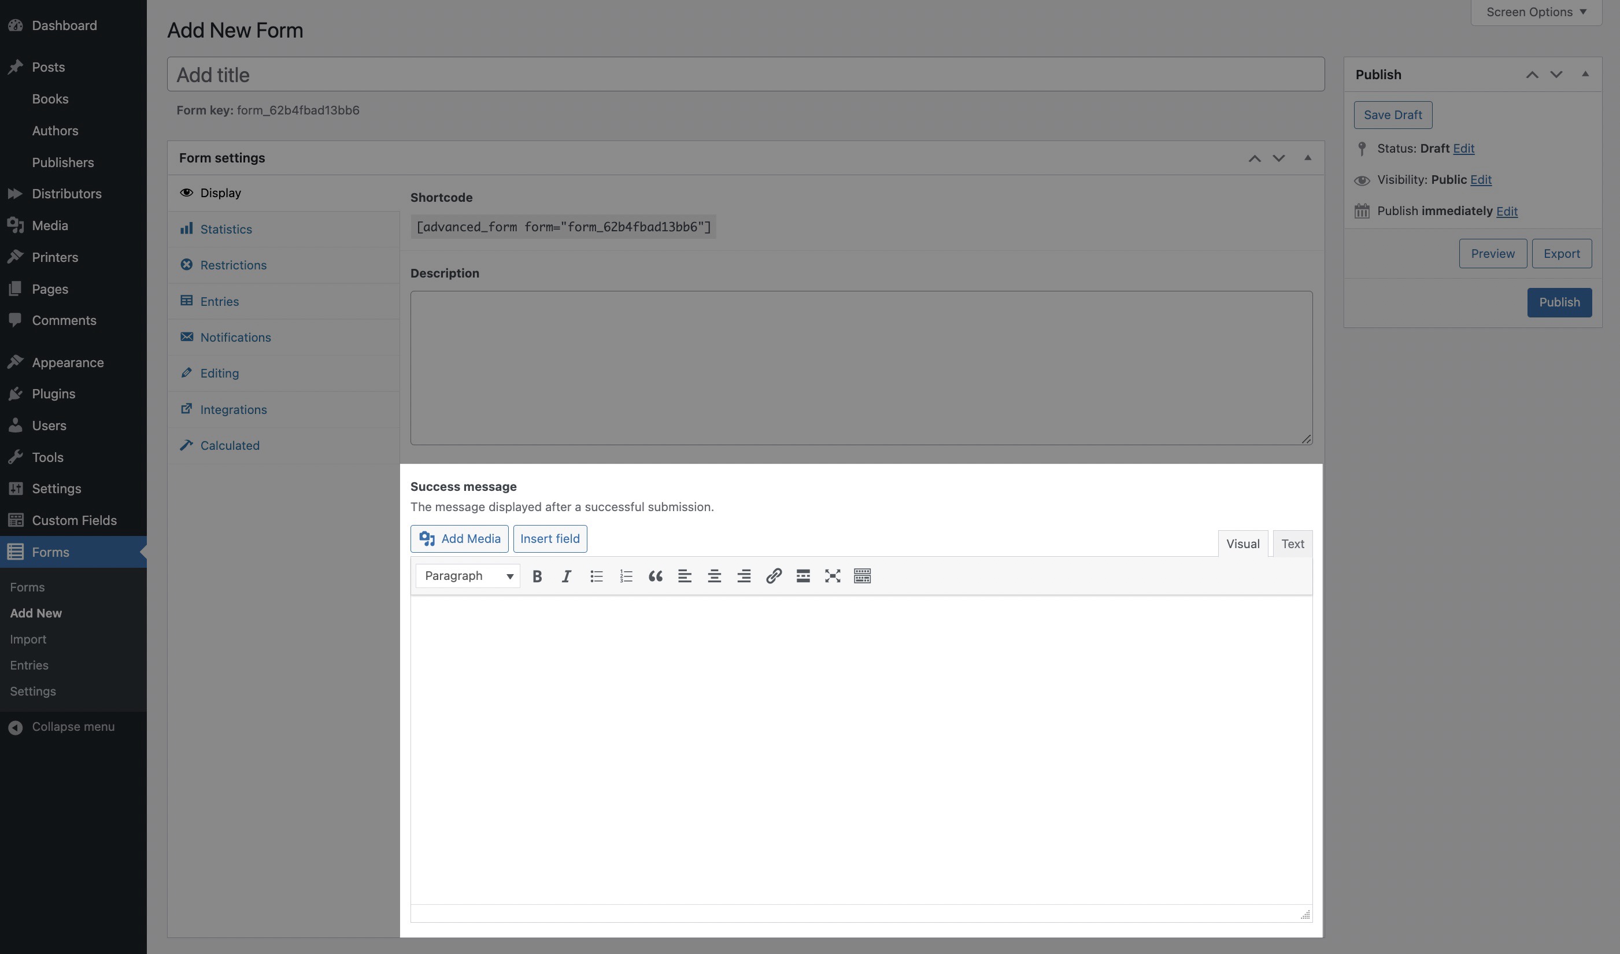This screenshot has width=1620, height=954.
Task: Toggle the editor toolbar with keyboard icon
Action: pyautogui.click(x=862, y=576)
